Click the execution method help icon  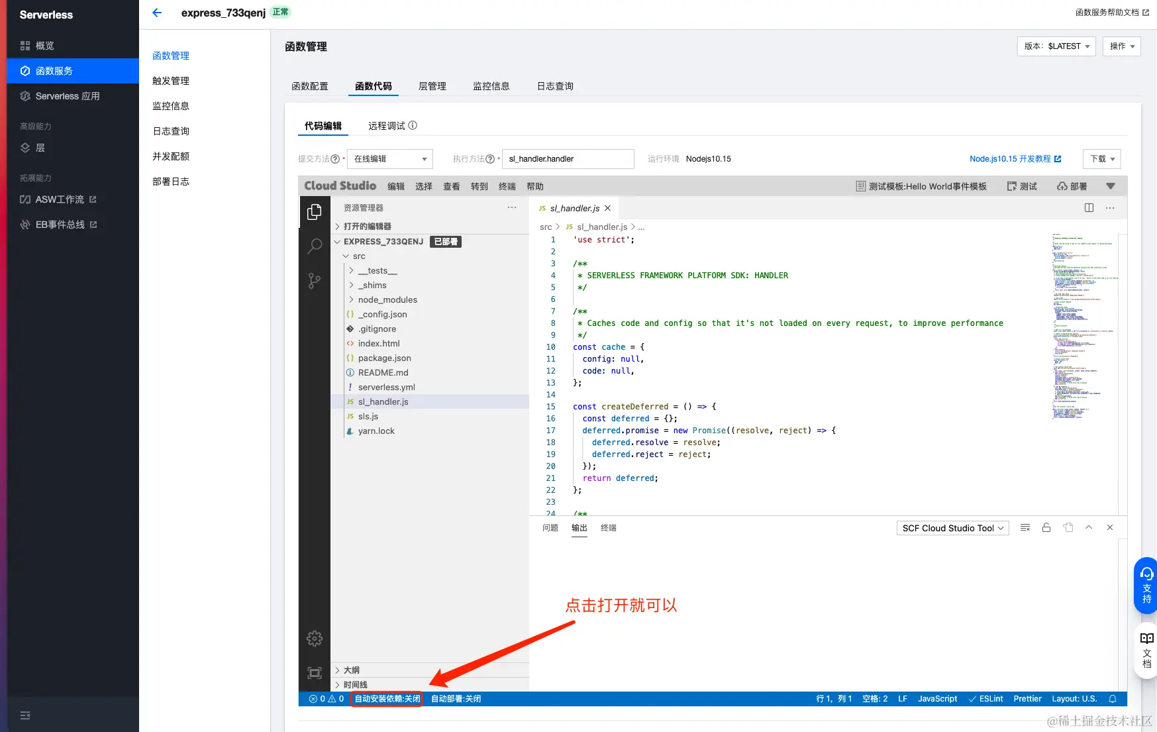[490, 159]
